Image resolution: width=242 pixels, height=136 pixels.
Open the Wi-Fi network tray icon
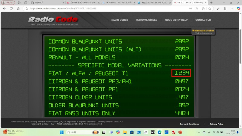click(x=214, y=132)
